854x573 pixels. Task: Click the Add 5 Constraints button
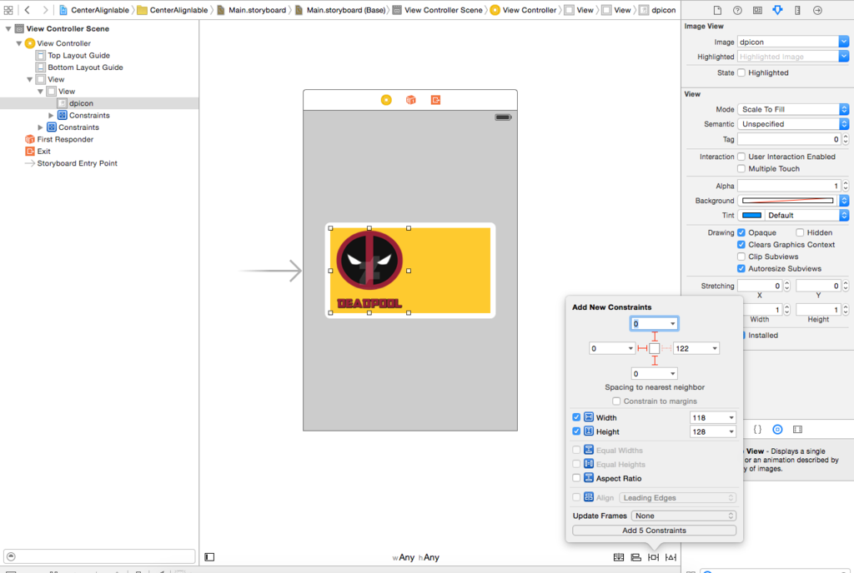(x=654, y=530)
